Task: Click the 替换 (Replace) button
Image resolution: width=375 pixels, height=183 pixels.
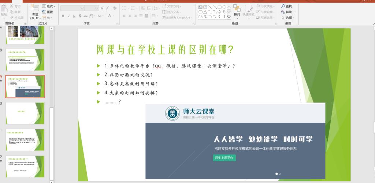Action: click(288, 12)
